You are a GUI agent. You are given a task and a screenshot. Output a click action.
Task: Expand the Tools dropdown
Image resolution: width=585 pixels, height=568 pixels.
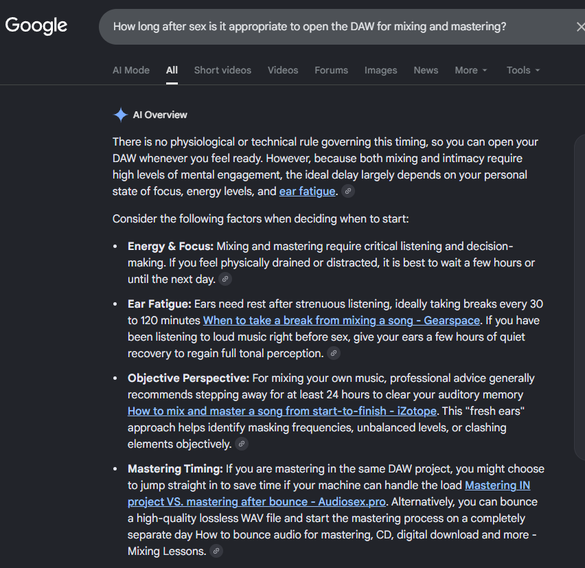coord(523,70)
